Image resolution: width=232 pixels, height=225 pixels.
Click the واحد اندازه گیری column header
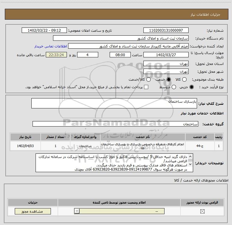[85, 137]
